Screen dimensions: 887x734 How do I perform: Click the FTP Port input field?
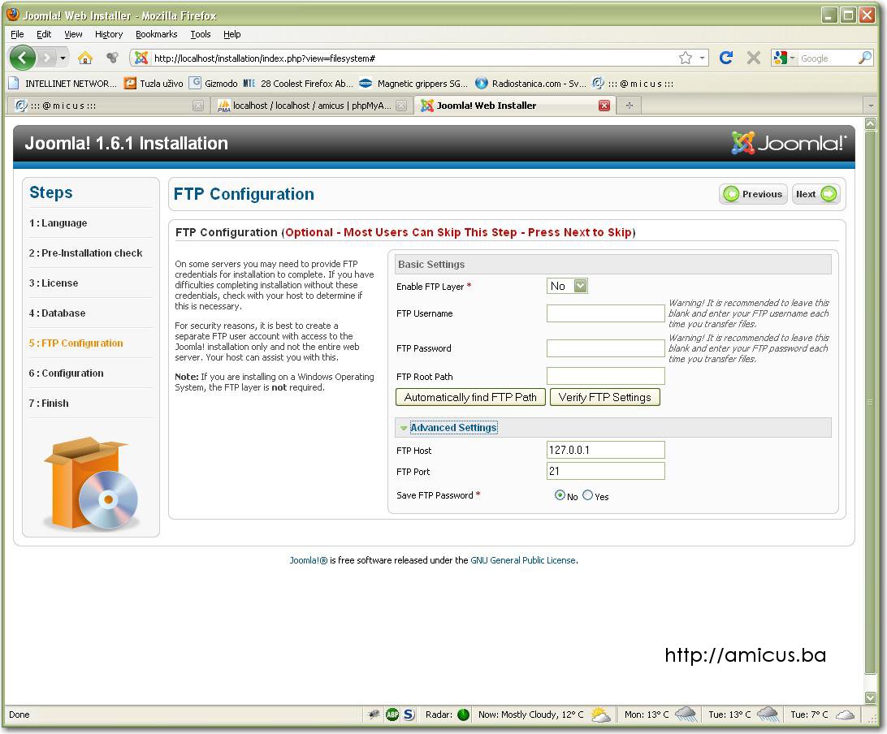point(605,471)
